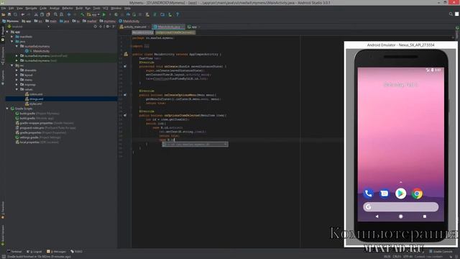Collapse the app module tree node
Screen dimensions: 460x259
pyautogui.click(x=7, y=32)
